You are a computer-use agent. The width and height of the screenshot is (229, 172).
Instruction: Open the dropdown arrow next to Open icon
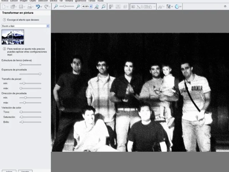[x=16, y=7]
